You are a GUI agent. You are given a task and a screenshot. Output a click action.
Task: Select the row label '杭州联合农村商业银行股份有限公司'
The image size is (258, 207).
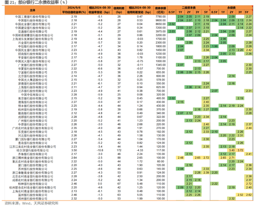coord(32,188)
